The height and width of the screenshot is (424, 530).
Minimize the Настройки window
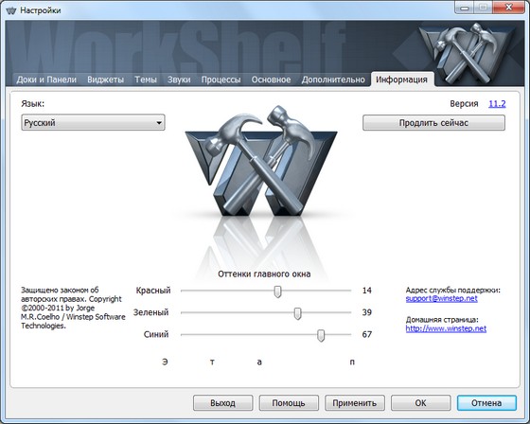[x=465, y=8]
